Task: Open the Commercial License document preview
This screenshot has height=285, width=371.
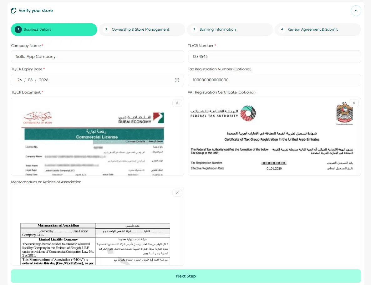Action: pyautogui.click(x=98, y=136)
